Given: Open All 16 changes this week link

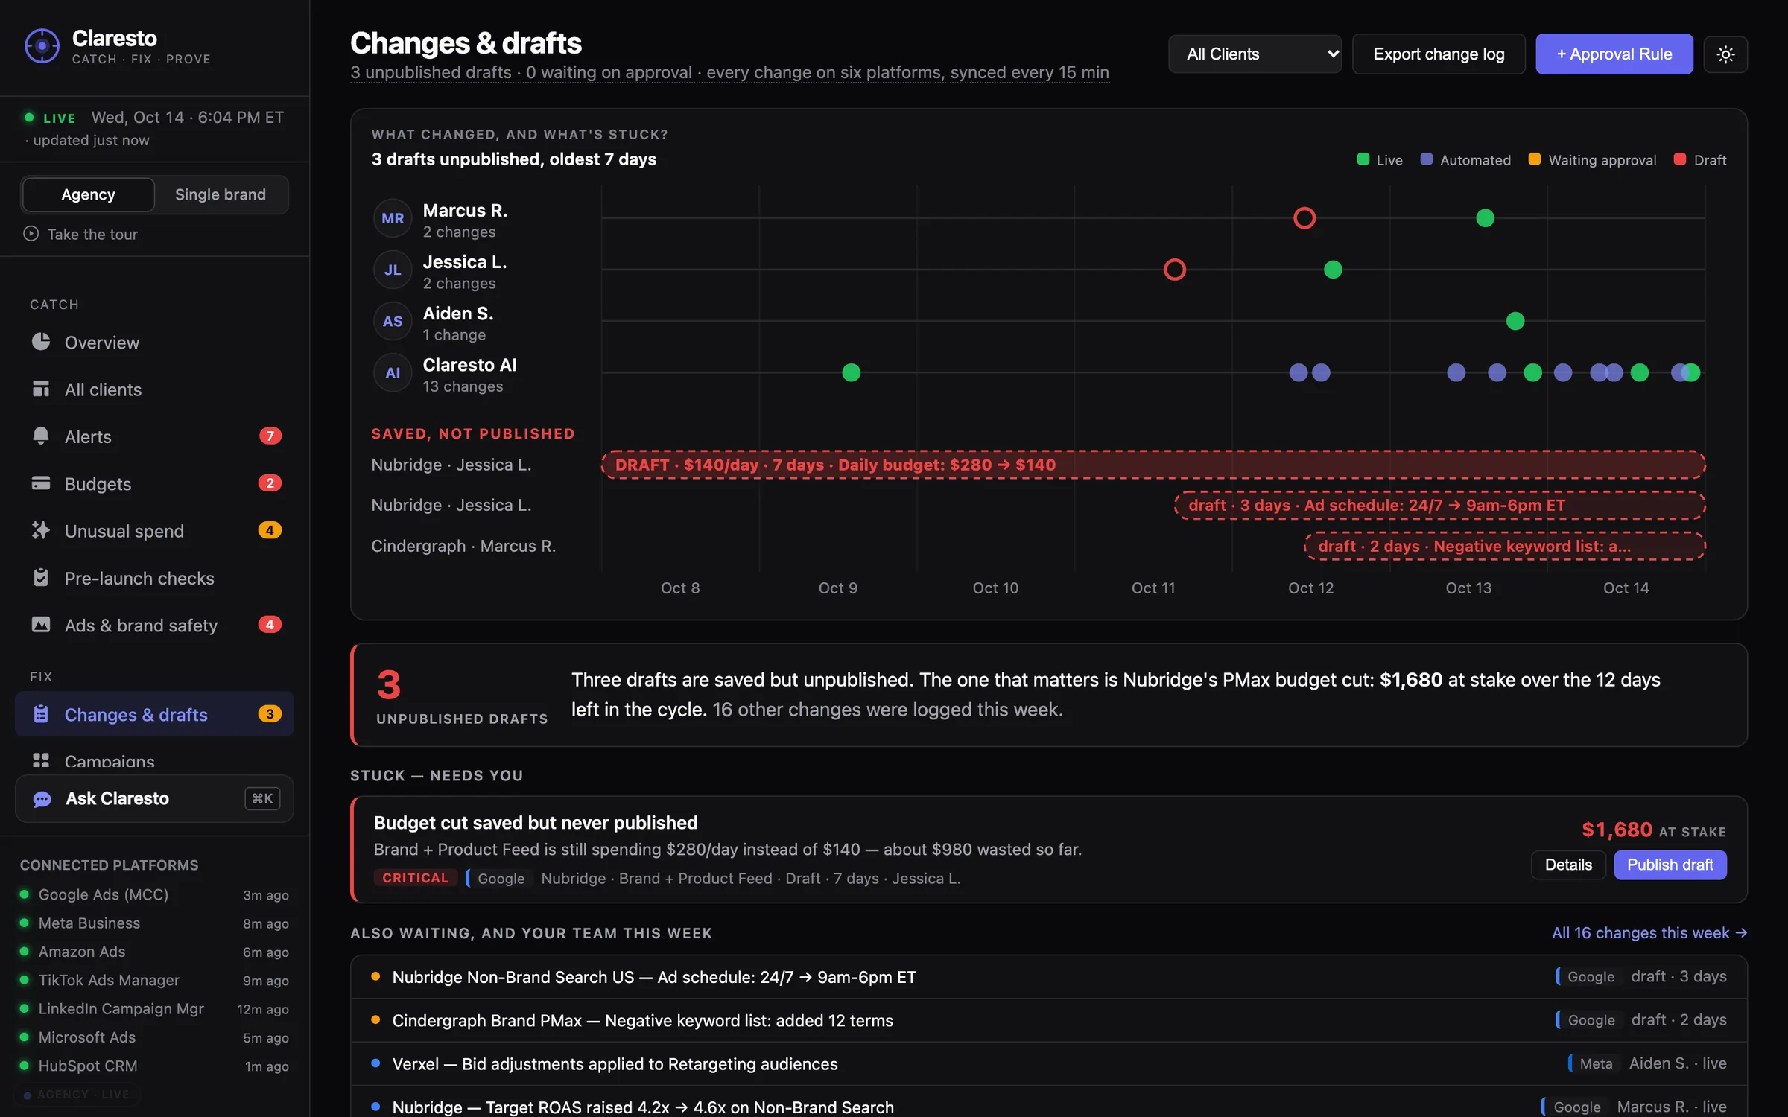Looking at the screenshot, I should (1649, 932).
